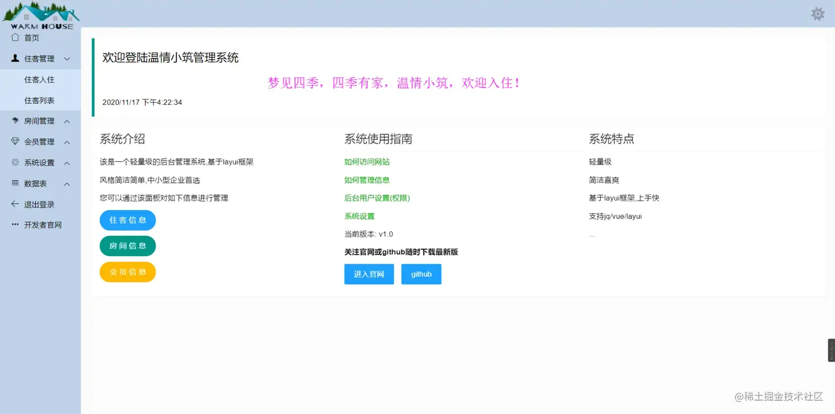This screenshot has width=835, height=414.
Task: Expand the 系统设置 chevron
Action: point(67,163)
